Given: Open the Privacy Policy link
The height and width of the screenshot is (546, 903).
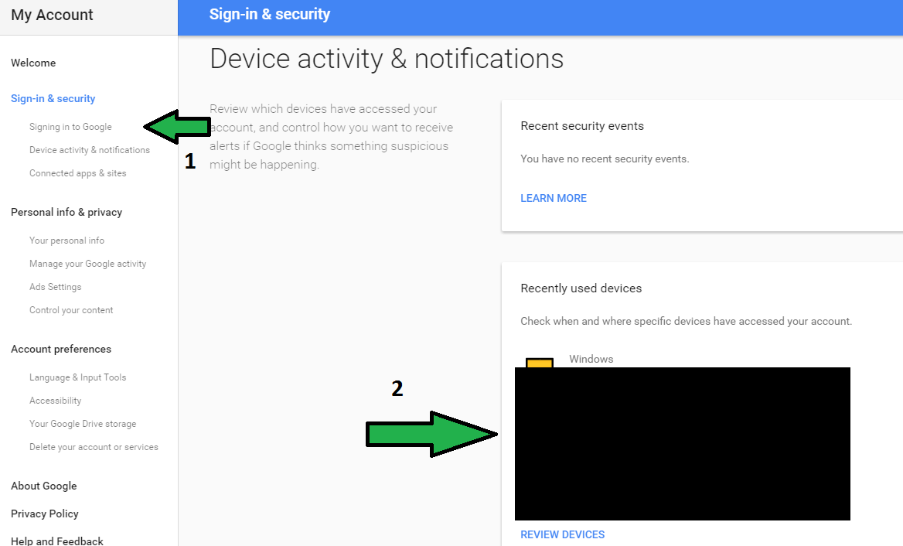Looking at the screenshot, I should coord(44,514).
